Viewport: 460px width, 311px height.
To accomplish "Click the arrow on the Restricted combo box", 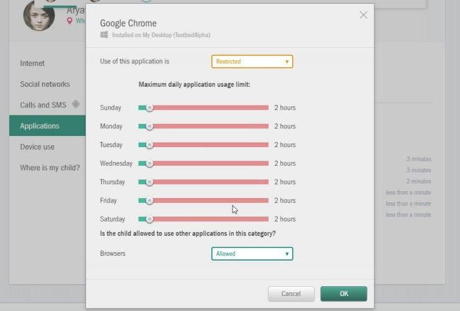I will coord(287,61).
